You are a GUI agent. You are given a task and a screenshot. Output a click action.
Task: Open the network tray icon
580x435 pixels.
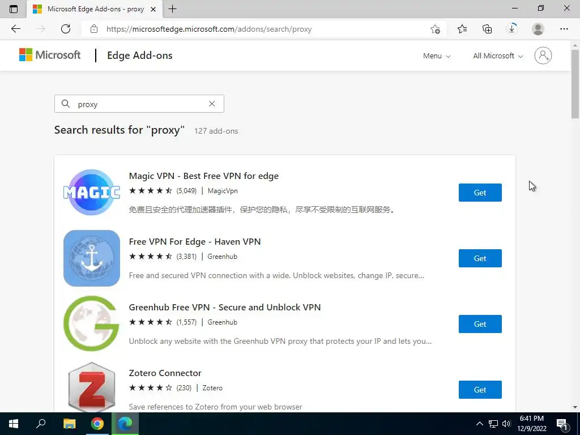493,424
